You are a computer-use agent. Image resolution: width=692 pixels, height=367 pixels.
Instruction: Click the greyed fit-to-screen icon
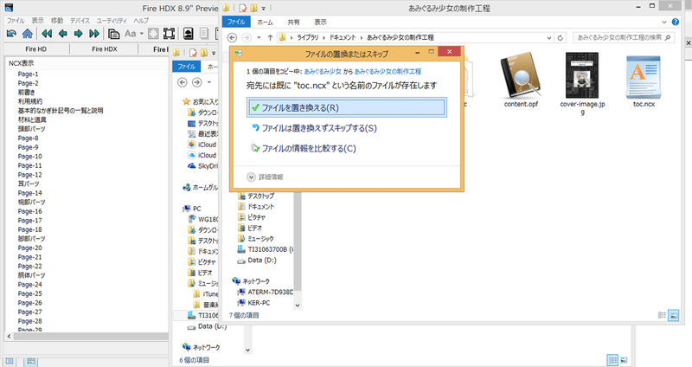153,34
